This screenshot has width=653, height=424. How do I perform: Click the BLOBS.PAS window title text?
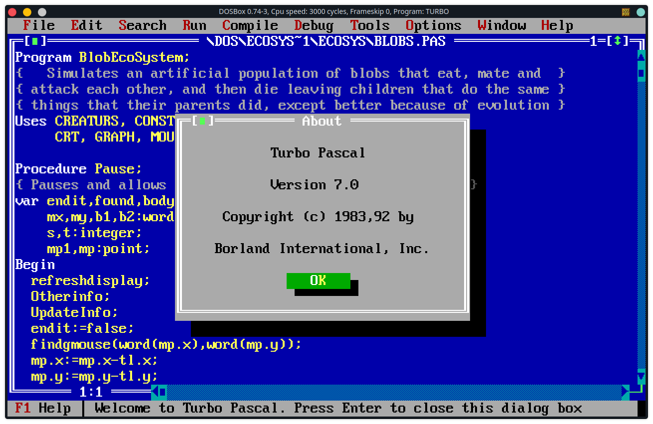pyautogui.click(x=326, y=41)
